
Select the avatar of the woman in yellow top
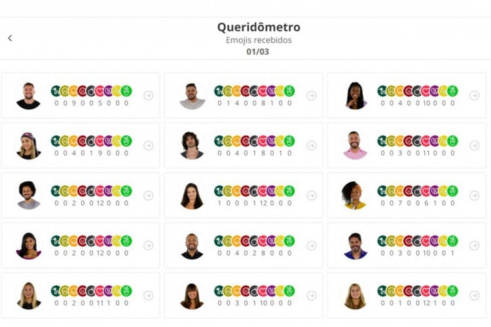[355, 195]
